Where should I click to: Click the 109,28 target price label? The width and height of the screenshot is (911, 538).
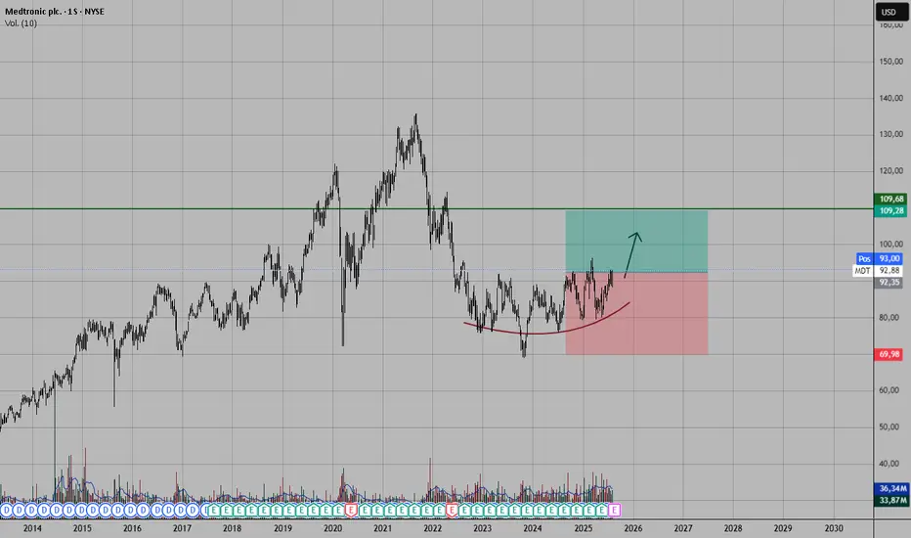point(890,210)
